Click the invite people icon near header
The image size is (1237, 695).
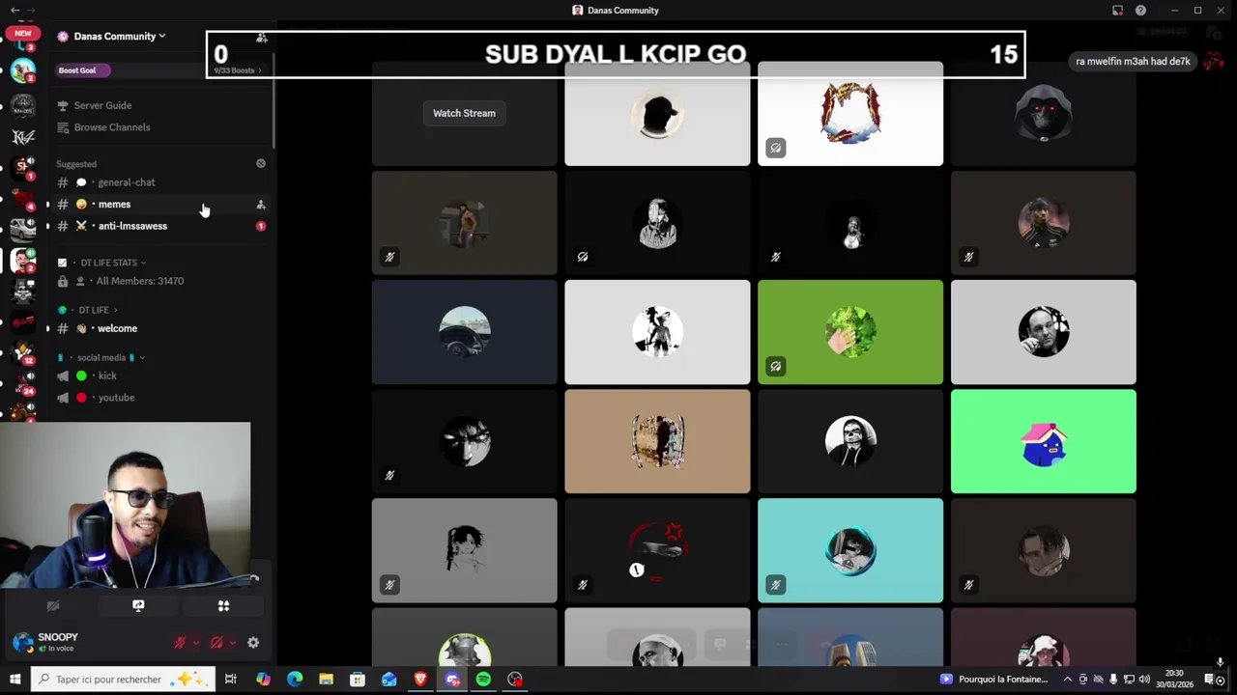tap(261, 37)
